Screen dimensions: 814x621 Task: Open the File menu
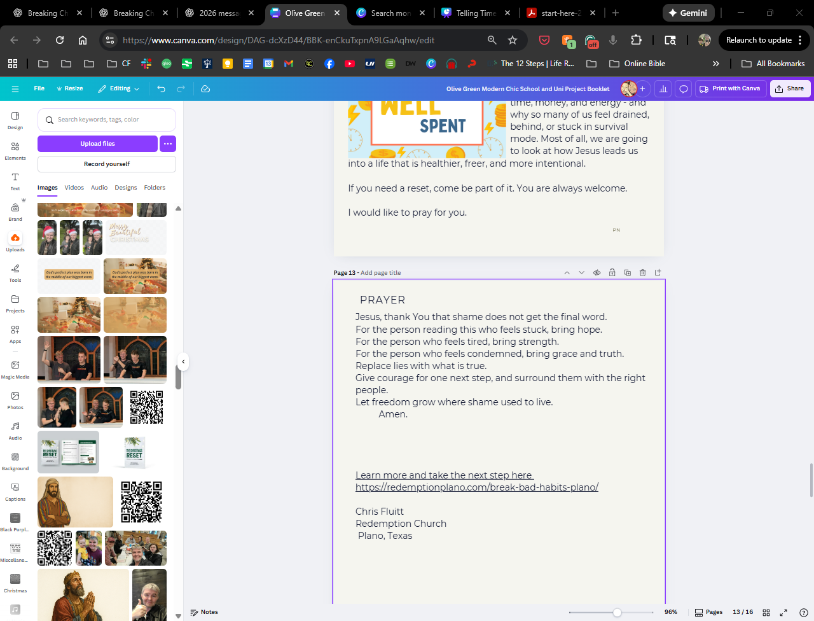(39, 89)
